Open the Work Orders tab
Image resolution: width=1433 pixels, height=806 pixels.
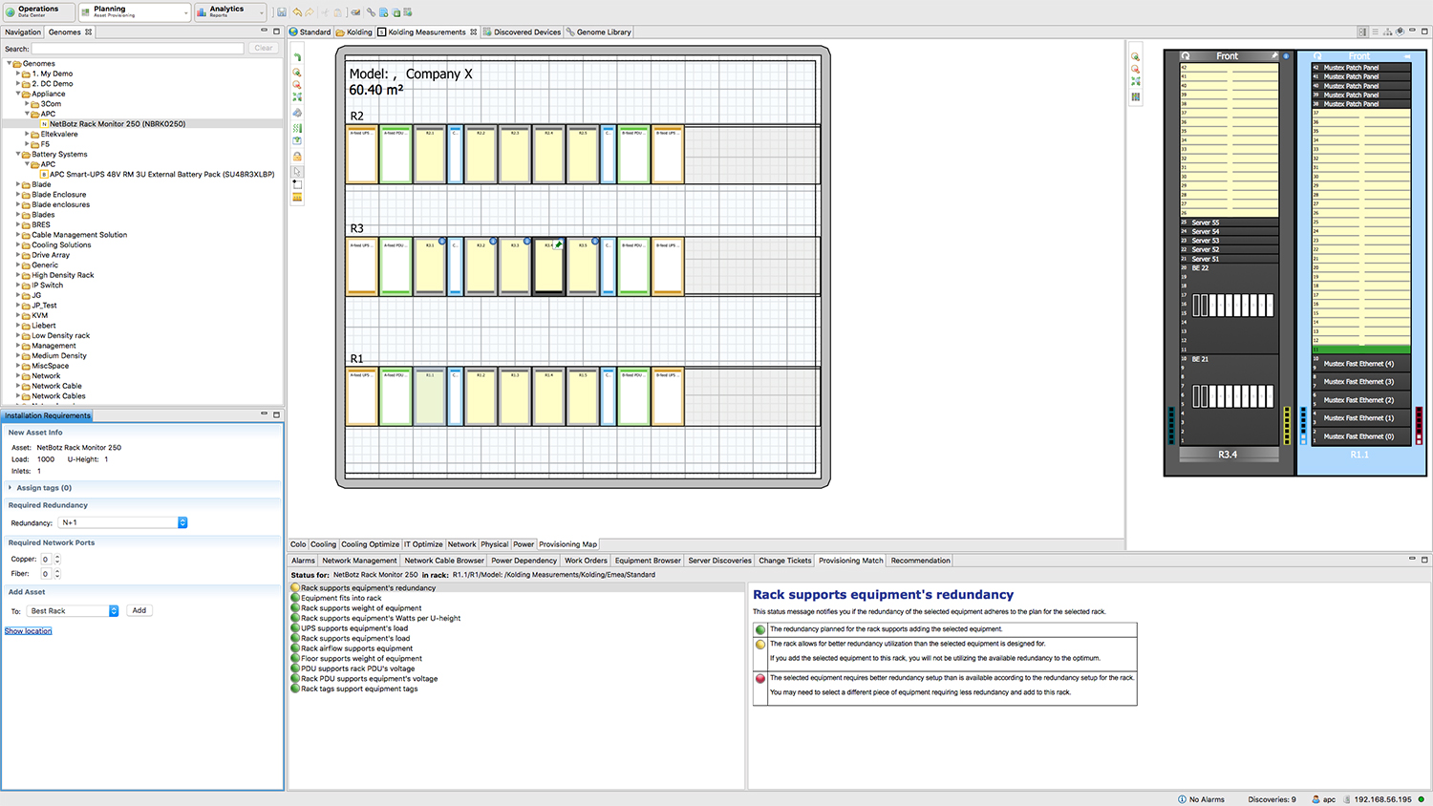pyautogui.click(x=586, y=561)
